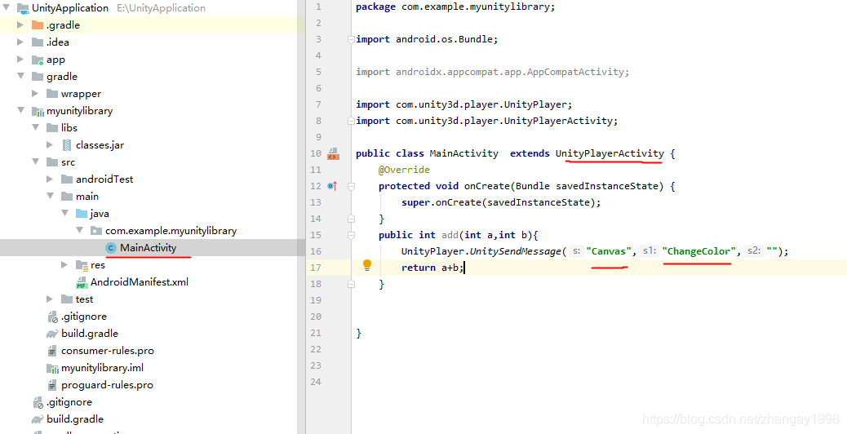Expand the res folder
Image resolution: width=847 pixels, height=434 pixels.
pos(64,265)
